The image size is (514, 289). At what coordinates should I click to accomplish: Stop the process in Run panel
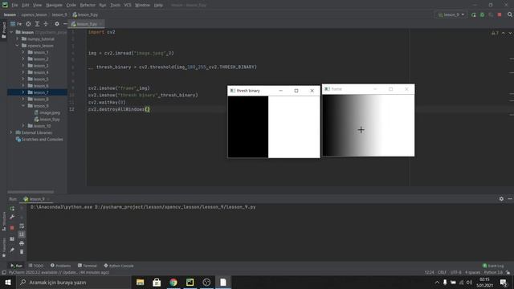click(12, 228)
